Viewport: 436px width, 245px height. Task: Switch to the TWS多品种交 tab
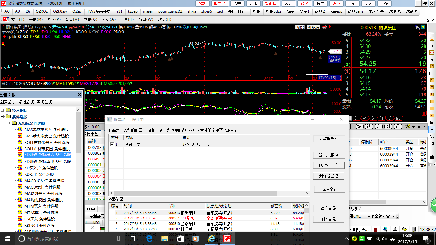click(99, 11)
